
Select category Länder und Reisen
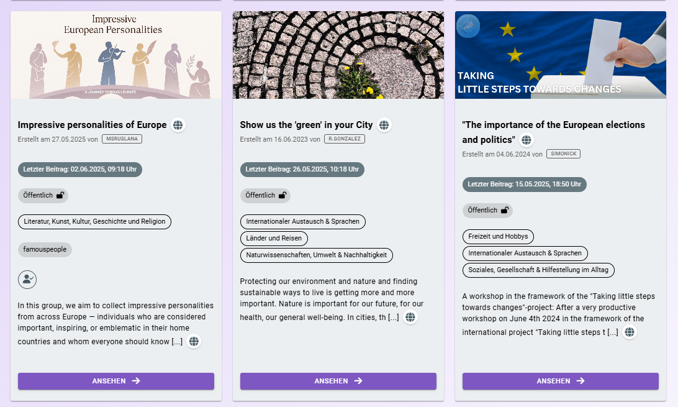pos(274,238)
